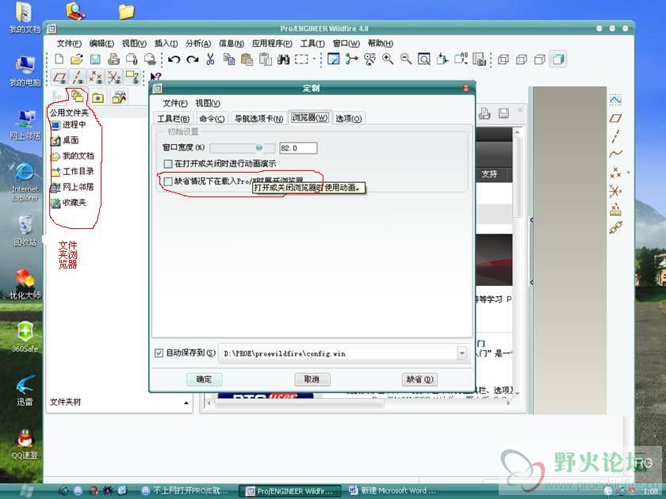Paste from clipboard toolbar icon

(247, 59)
